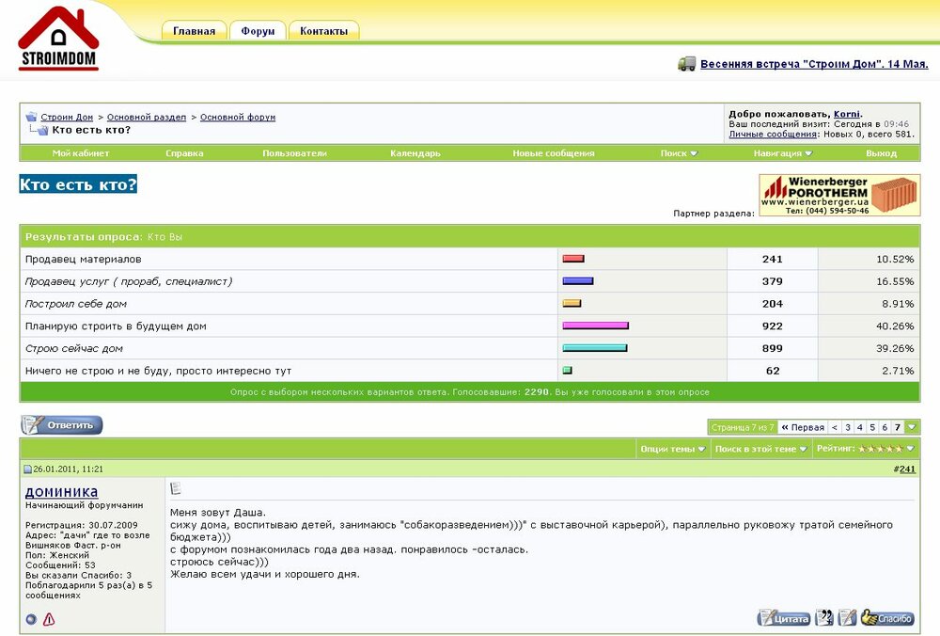Open the Контакты tab
The image size is (940, 636).
click(x=323, y=31)
